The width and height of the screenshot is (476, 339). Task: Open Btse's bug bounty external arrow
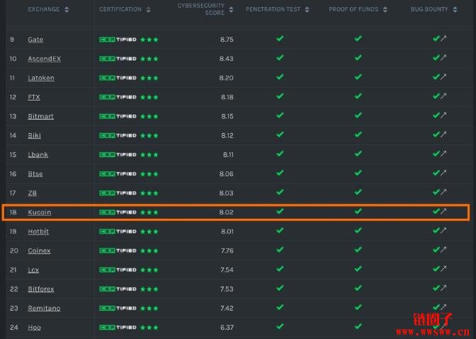coord(443,173)
